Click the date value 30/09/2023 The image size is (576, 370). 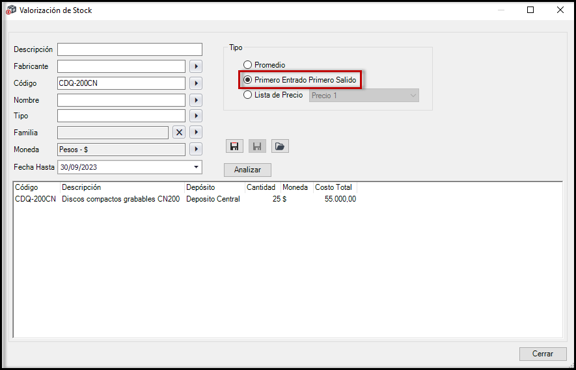79,167
